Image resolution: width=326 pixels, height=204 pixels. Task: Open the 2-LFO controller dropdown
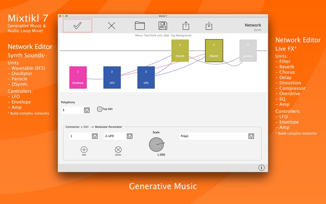click(x=130, y=136)
